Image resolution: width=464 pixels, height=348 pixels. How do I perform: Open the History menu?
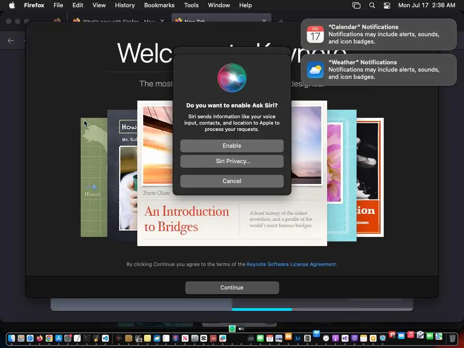coord(125,5)
